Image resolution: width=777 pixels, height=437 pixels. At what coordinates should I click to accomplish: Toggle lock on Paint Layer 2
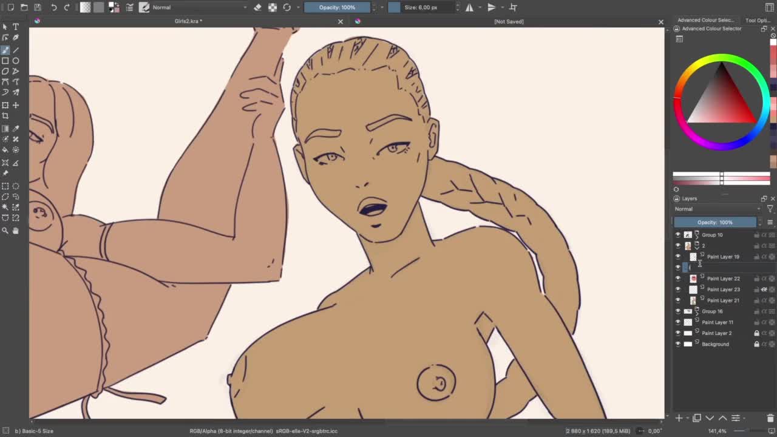click(x=756, y=333)
